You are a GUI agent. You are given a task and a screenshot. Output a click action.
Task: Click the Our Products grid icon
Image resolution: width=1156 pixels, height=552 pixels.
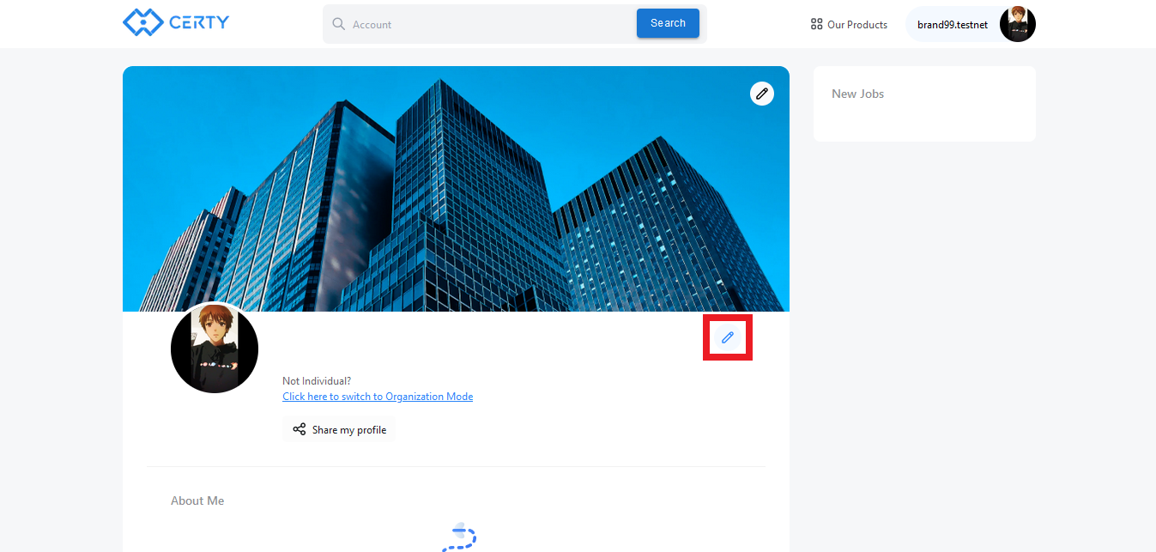(816, 24)
